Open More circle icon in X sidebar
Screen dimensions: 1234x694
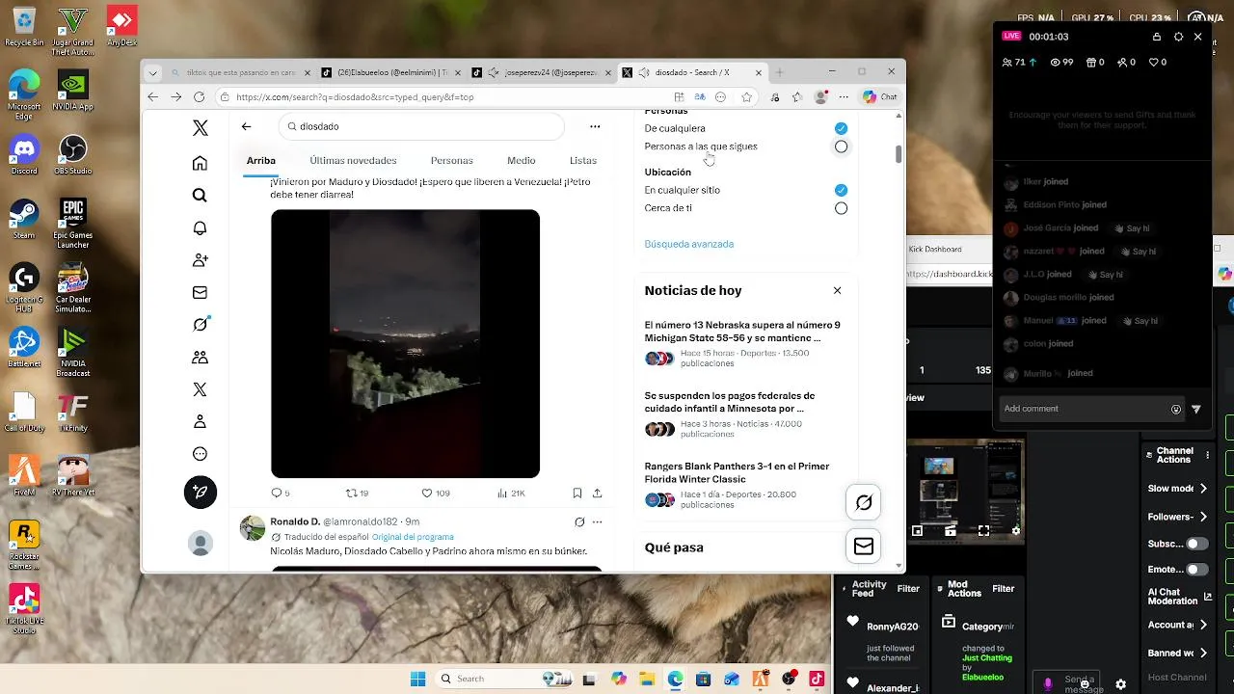click(200, 454)
